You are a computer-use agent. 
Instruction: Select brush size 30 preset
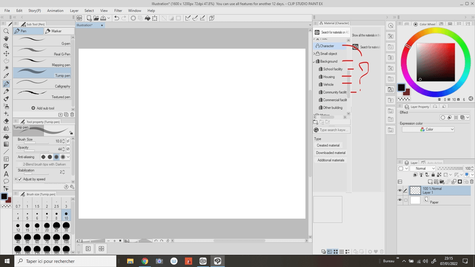[x=66, y=226]
